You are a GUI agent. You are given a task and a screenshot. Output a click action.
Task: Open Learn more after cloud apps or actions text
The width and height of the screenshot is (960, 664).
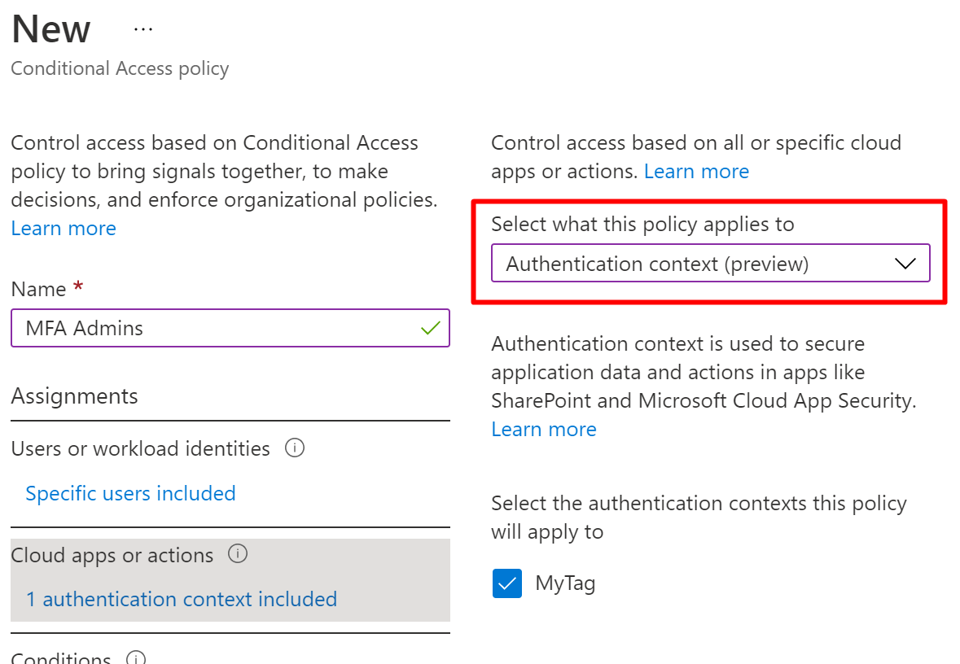point(696,172)
